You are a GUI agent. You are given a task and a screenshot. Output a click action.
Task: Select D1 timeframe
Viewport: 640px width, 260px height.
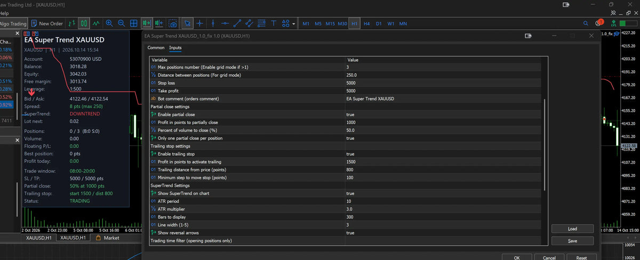(x=379, y=24)
